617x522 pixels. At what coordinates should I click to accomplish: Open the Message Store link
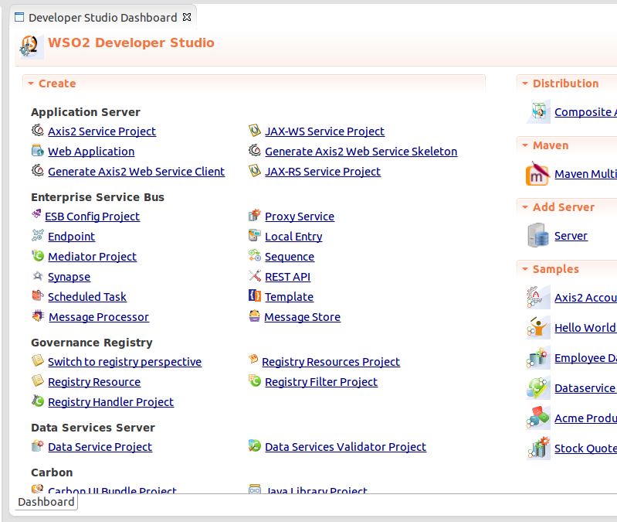coord(302,317)
